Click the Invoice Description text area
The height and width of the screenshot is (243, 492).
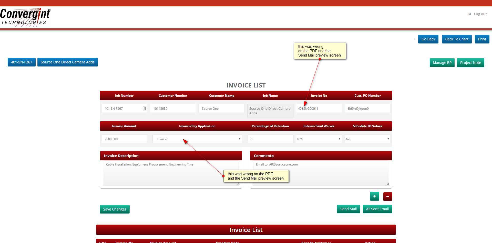(171, 173)
